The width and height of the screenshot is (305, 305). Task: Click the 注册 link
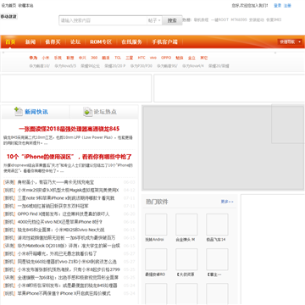click(x=287, y=5)
